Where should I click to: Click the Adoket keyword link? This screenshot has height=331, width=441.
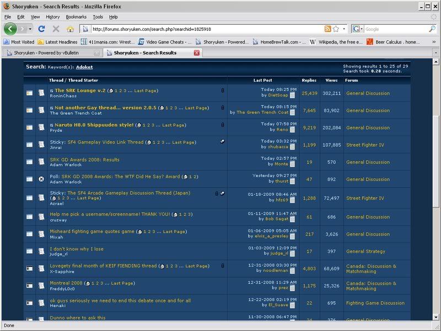(84, 67)
